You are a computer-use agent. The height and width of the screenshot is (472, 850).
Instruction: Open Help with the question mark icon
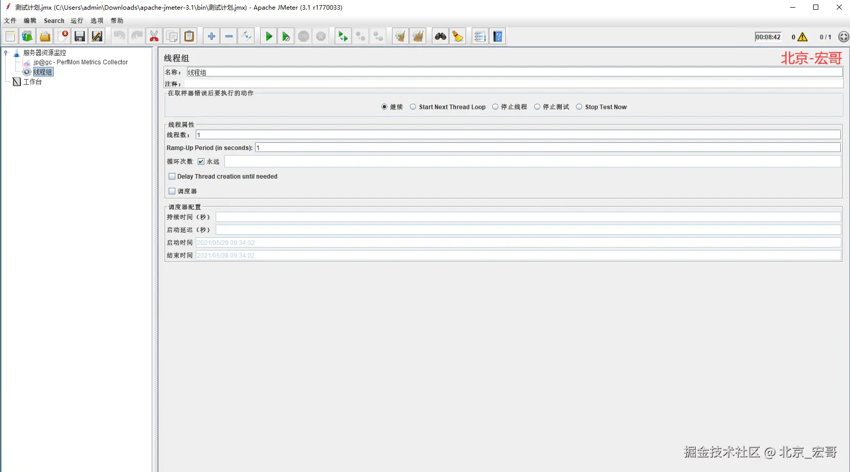coord(498,36)
